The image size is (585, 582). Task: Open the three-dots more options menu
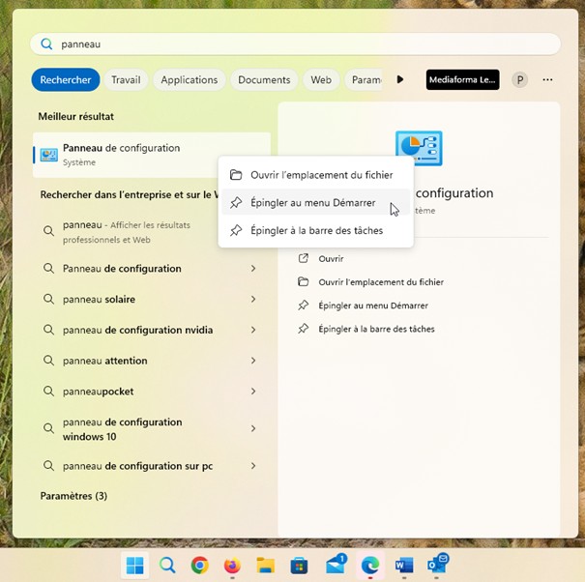click(547, 79)
